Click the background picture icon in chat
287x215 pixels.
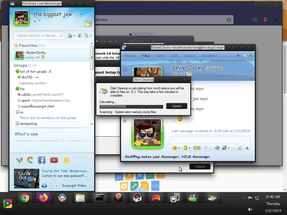pyautogui.click(x=224, y=148)
